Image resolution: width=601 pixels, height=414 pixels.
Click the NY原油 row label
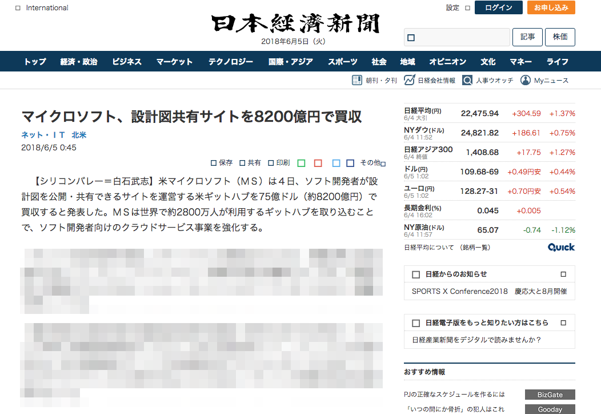pyautogui.click(x=424, y=228)
